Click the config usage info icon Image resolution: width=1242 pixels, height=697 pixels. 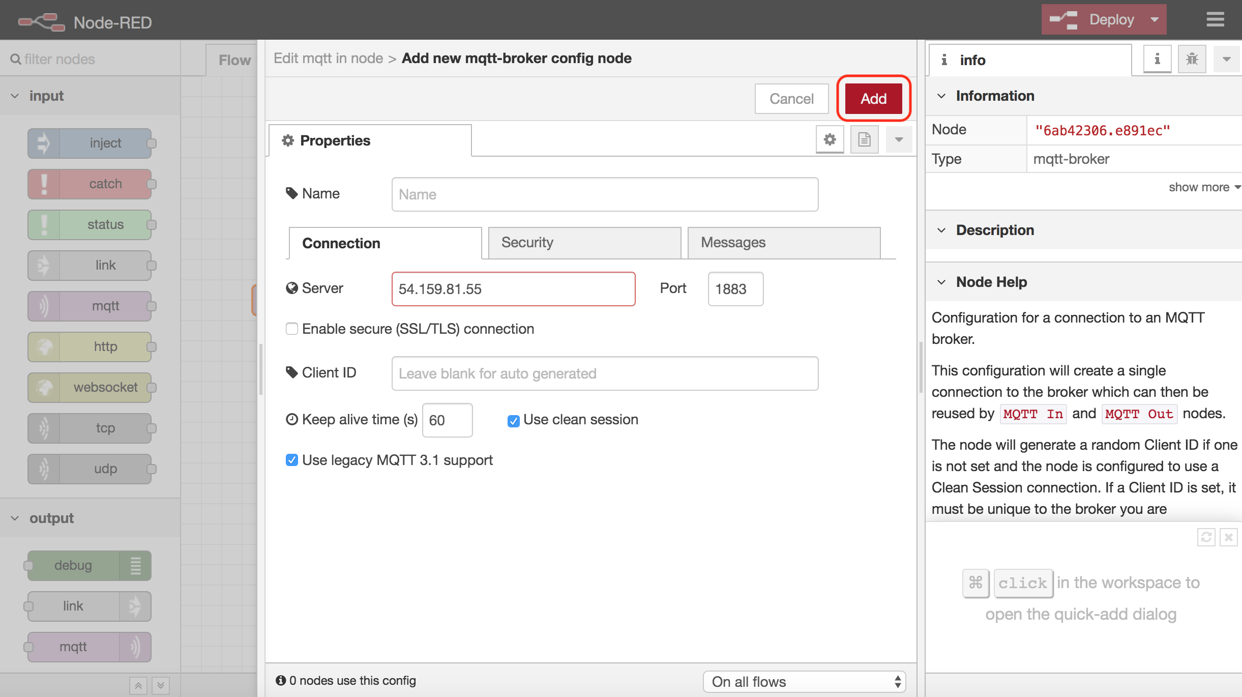281,680
